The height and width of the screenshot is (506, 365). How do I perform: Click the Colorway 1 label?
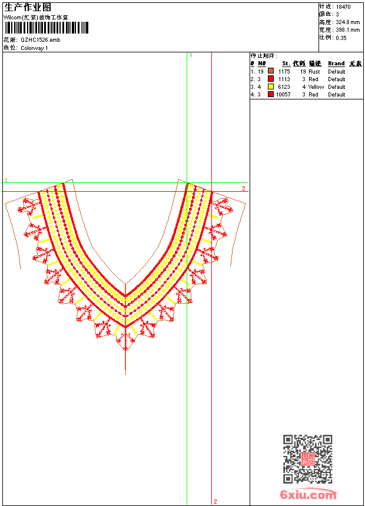click(34, 48)
